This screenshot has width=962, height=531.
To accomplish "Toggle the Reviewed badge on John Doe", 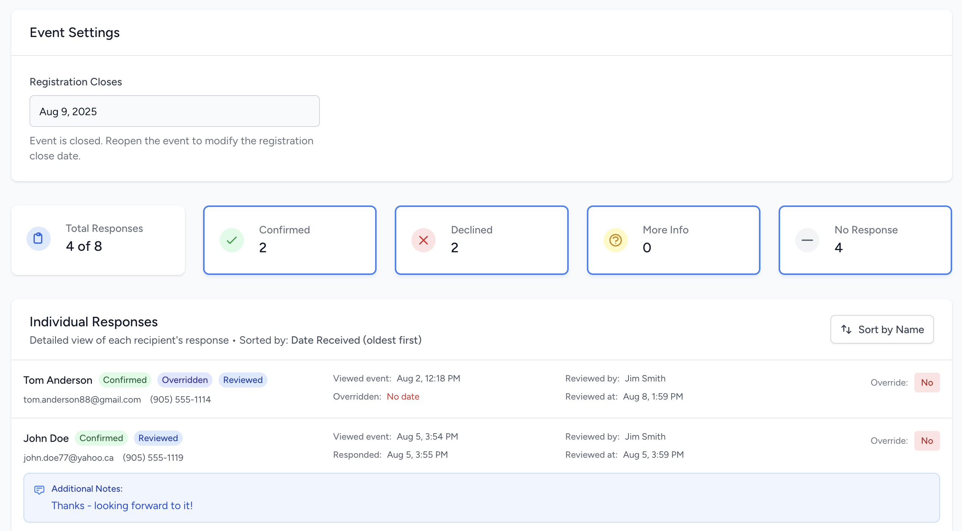I will 158,438.
